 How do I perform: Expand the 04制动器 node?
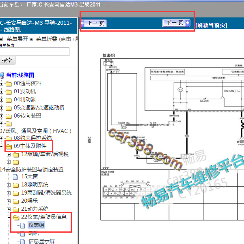tap(1, 100)
